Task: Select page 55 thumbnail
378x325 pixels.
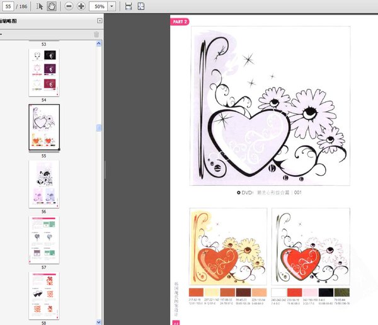Action: [44, 128]
